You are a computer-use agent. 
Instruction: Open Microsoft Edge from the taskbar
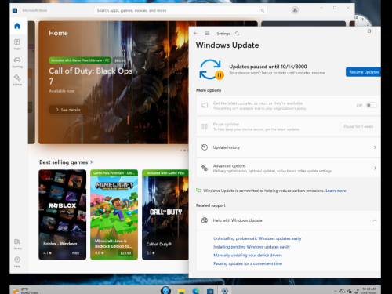click(196, 291)
